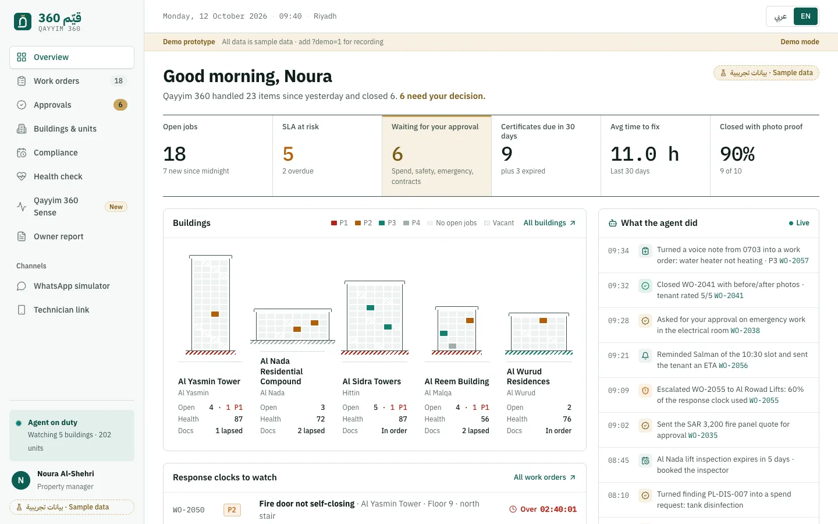This screenshot has width=838, height=524.
Task: Click the Buildings & units icon
Action: (x=22, y=129)
